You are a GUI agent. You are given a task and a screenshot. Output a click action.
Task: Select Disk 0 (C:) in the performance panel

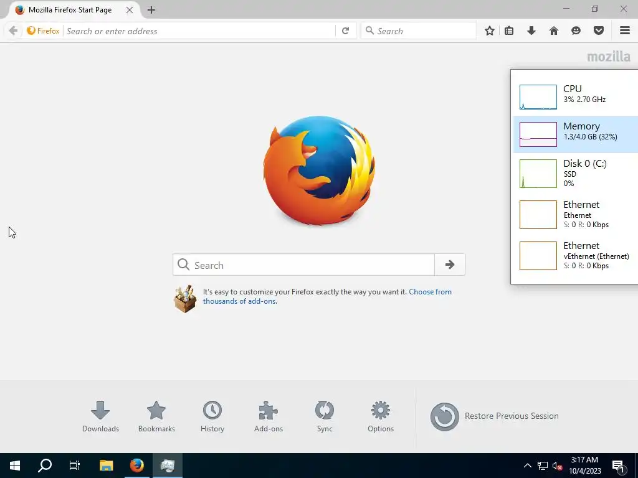click(x=575, y=174)
